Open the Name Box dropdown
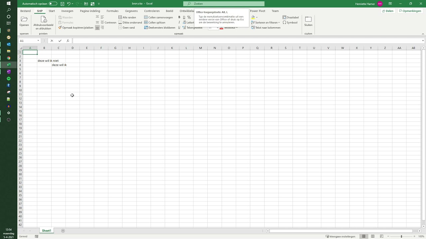This screenshot has height=239, width=426. [x=38, y=41]
